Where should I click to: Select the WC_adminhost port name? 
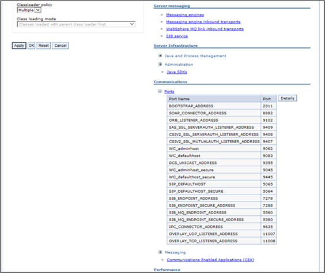tap(184, 148)
